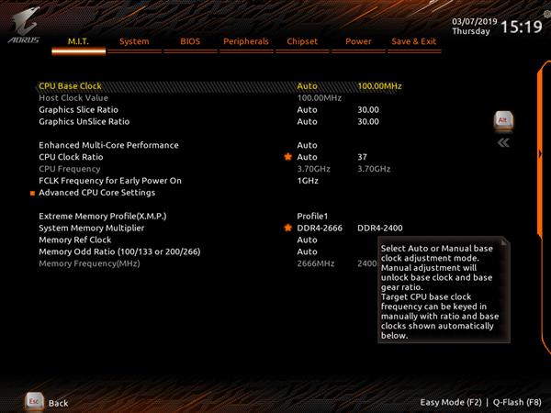Click the star beside CPU Clock Ratio
The height and width of the screenshot is (413, 551).
tap(287, 157)
